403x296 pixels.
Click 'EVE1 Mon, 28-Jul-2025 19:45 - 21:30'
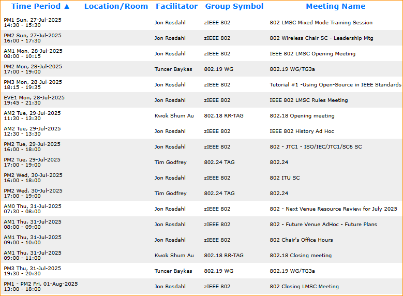(34, 100)
